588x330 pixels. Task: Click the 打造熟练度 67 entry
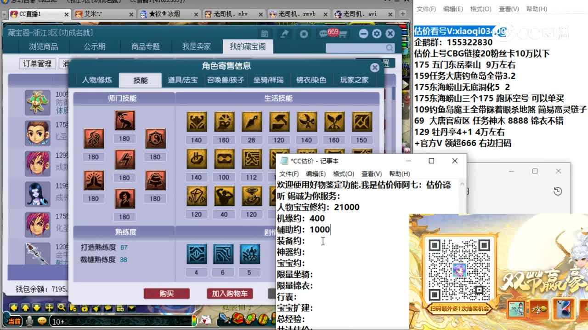pos(104,247)
